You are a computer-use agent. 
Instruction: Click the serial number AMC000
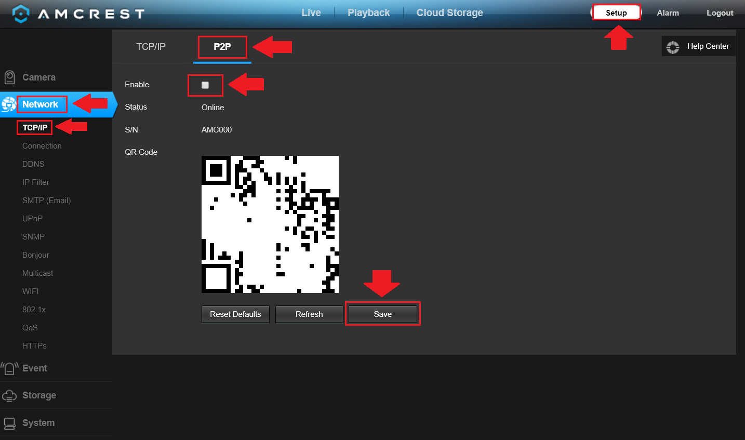(x=217, y=130)
